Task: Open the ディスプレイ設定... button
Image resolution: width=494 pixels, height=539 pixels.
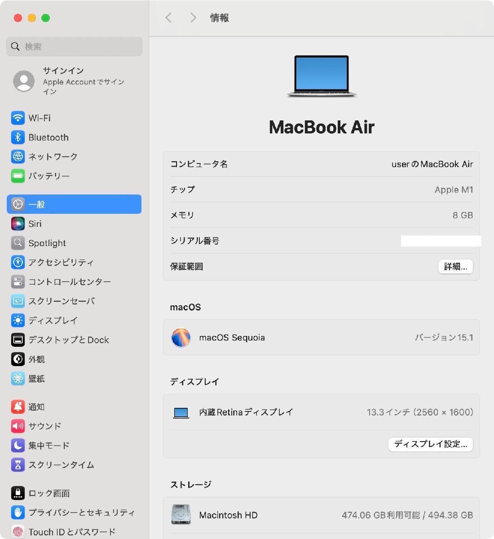Action: click(431, 444)
